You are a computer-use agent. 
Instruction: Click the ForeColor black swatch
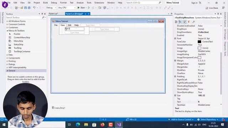point(199,42)
